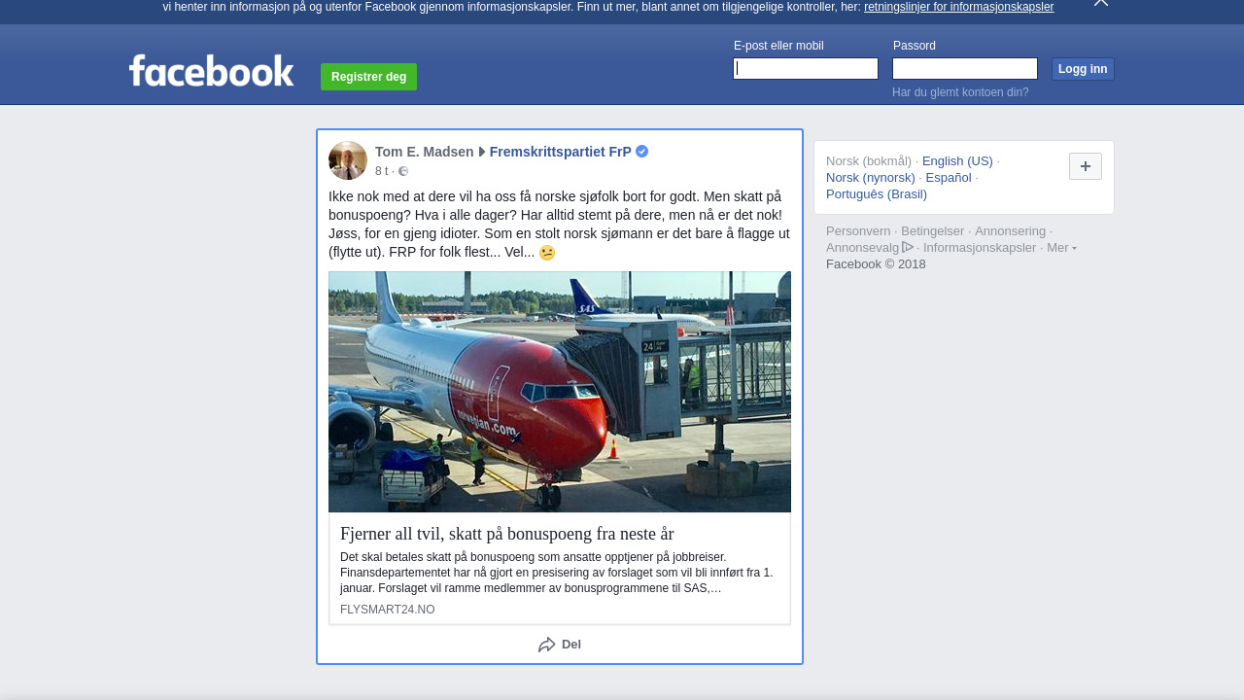This screenshot has width=1244, height=700.
Task: Click the share arrow icon
Action: tap(547, 645)
